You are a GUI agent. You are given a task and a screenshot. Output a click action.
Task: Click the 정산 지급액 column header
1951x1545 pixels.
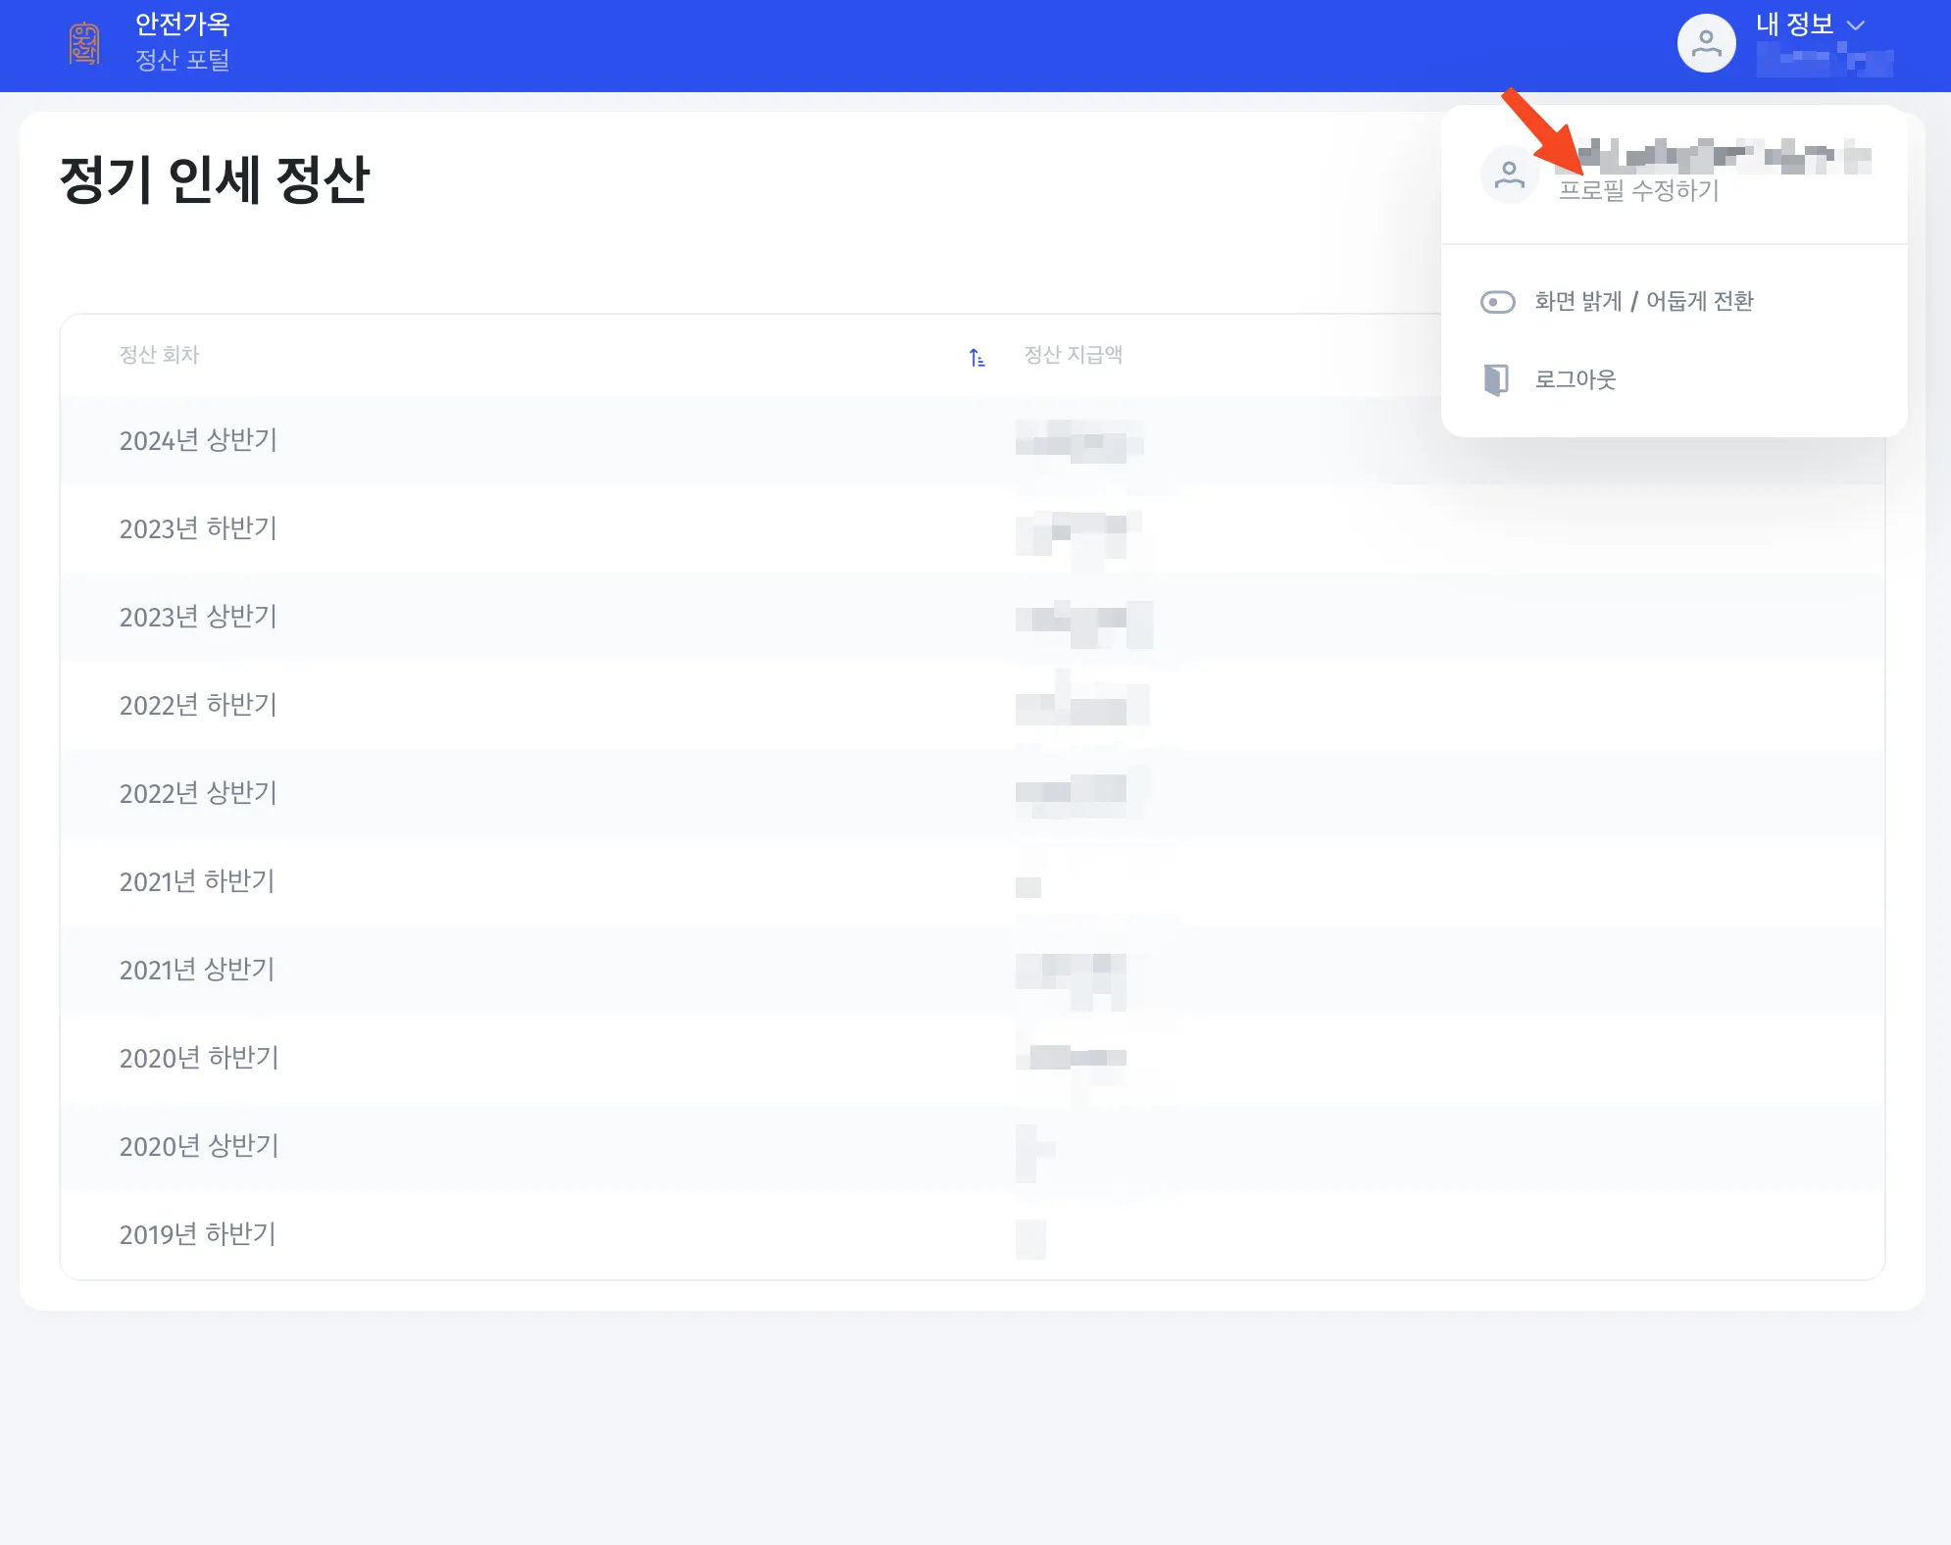1073,355
